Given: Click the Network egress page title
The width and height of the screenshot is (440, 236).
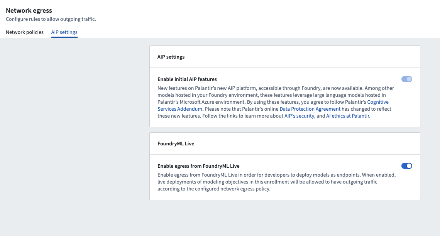Looking at the screenshot, I should point(29,10).
